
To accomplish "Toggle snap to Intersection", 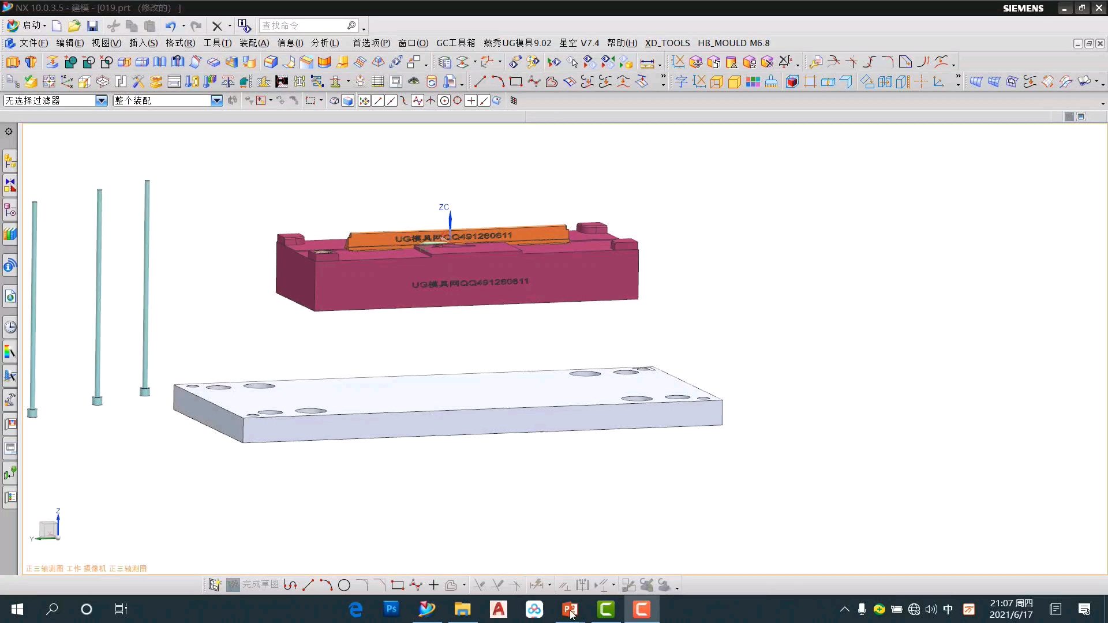I will pos(431,101).
